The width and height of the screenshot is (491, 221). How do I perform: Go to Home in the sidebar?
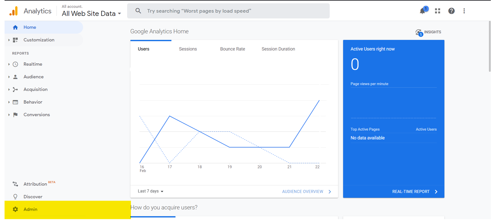tap(44, 27)
